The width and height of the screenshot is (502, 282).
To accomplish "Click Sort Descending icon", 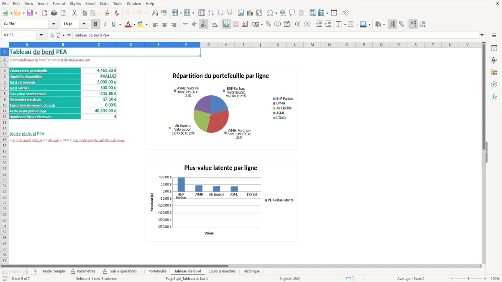I will [x=220, y=13].
